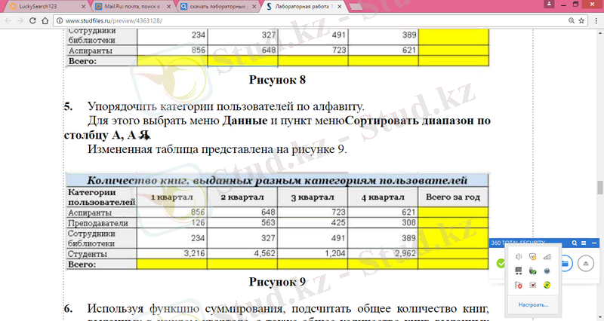The image size is (604, 321).
Task: Click the shield security icon in tray popup
Action: [533, 257]
